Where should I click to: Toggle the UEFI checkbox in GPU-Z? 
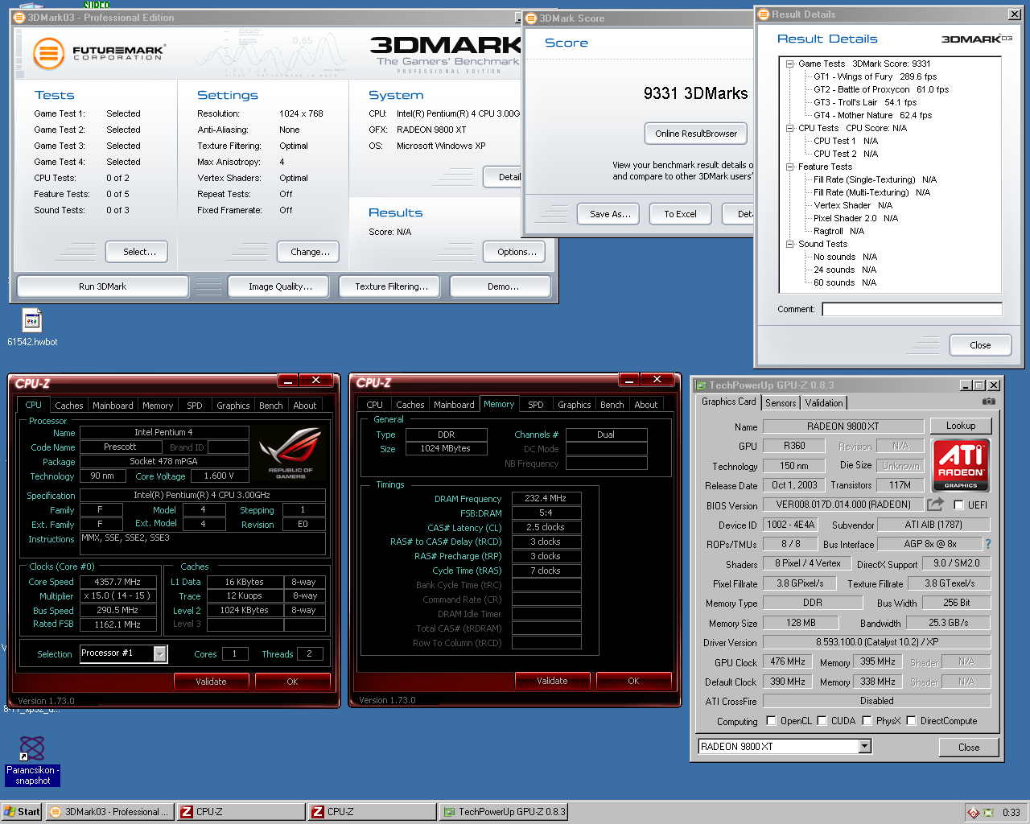click(x=958, y=505)
